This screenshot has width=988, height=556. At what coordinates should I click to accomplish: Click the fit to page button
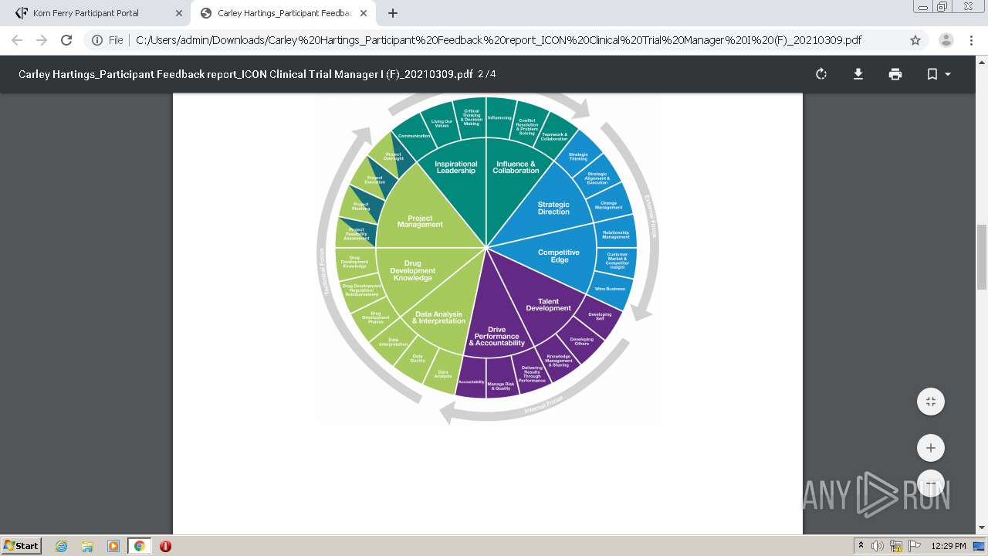(931, 402)
